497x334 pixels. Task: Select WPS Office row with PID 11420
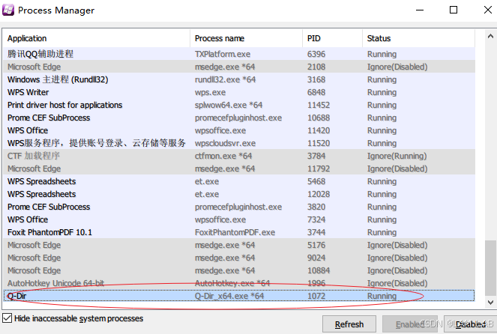click(239, 130)
